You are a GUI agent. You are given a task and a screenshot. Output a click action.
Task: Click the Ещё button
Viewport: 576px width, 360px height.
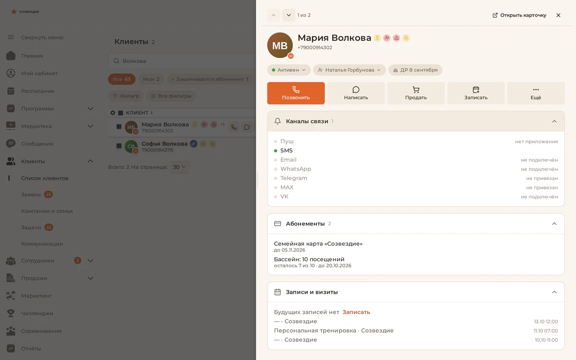536,93
